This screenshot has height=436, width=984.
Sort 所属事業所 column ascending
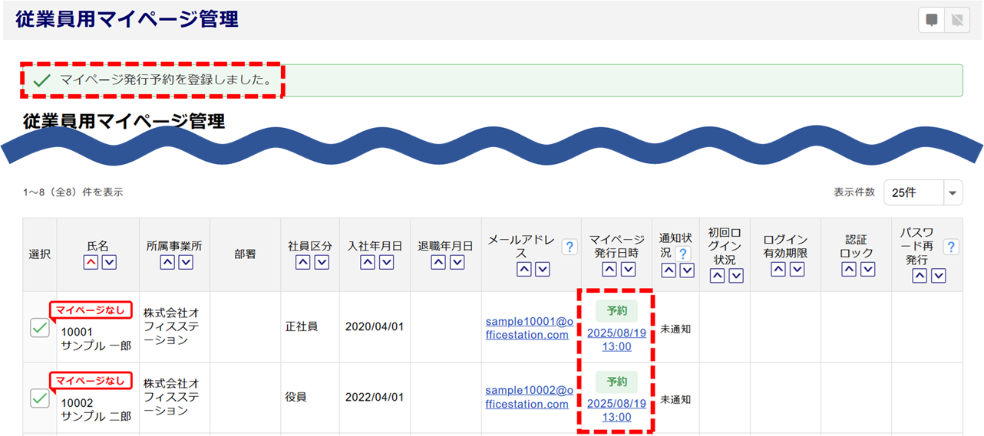point(167,263)
